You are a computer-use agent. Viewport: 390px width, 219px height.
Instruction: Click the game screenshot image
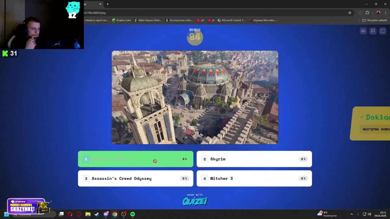[195, 97]
